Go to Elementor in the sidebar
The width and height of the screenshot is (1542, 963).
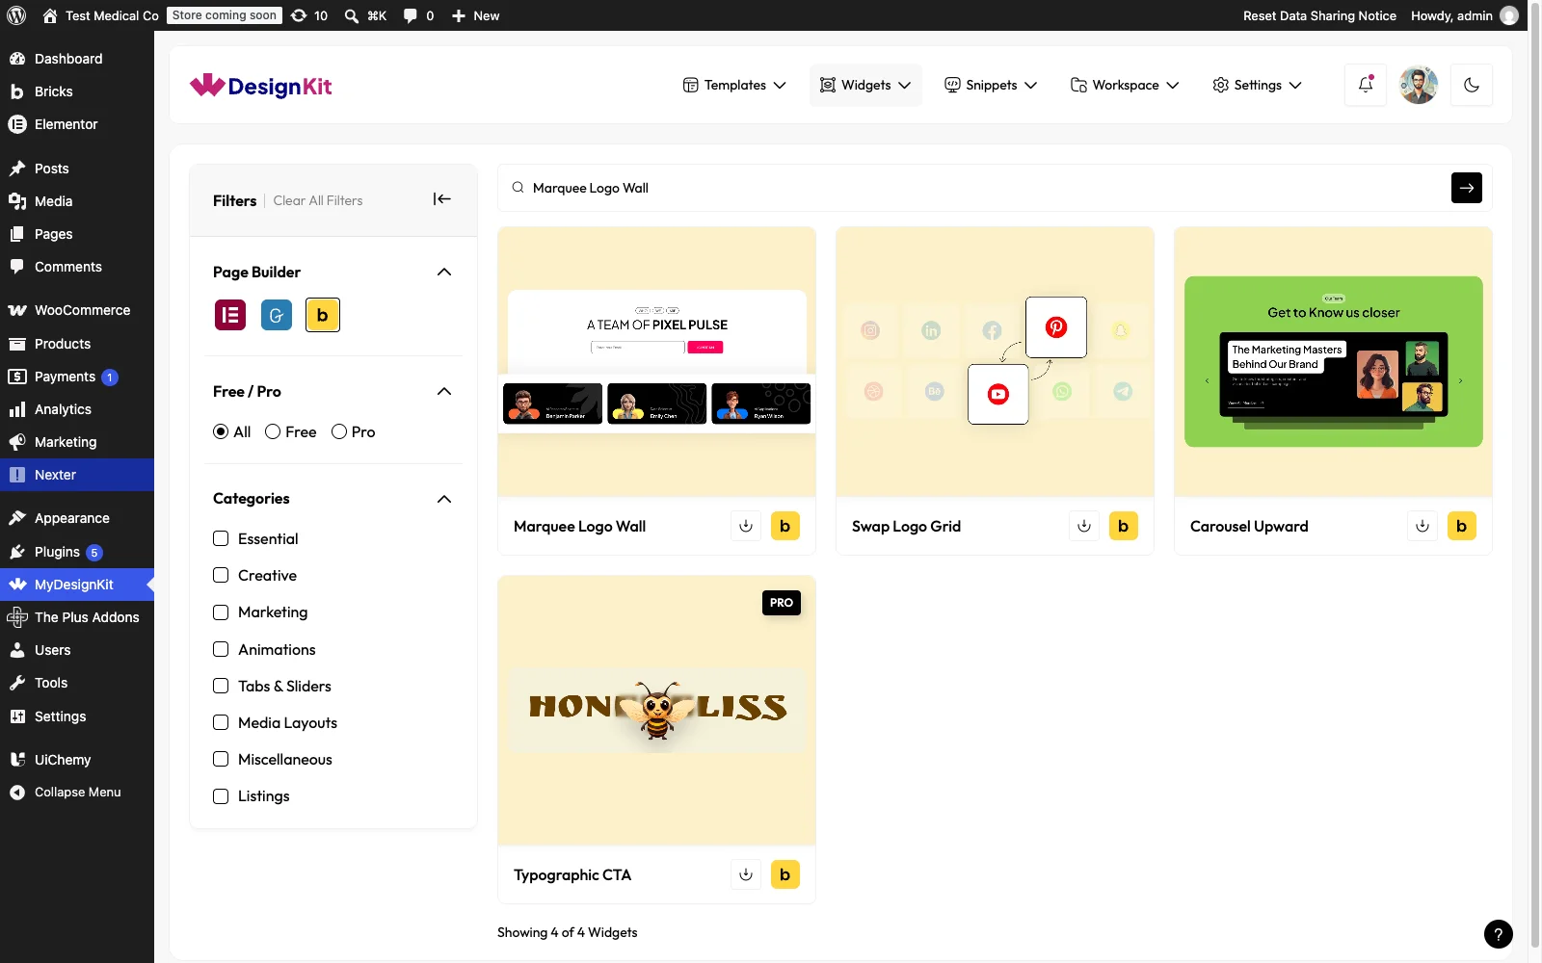pyautogui.click(x=77, y=124)
